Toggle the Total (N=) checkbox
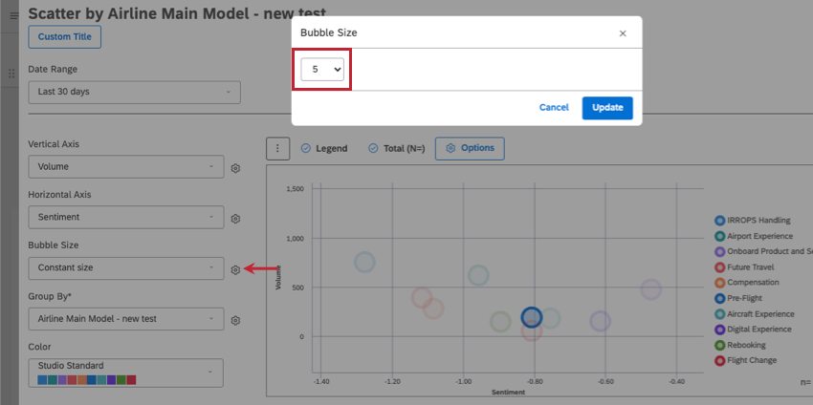This screenshot has height=405, width=813. (374, 148)
